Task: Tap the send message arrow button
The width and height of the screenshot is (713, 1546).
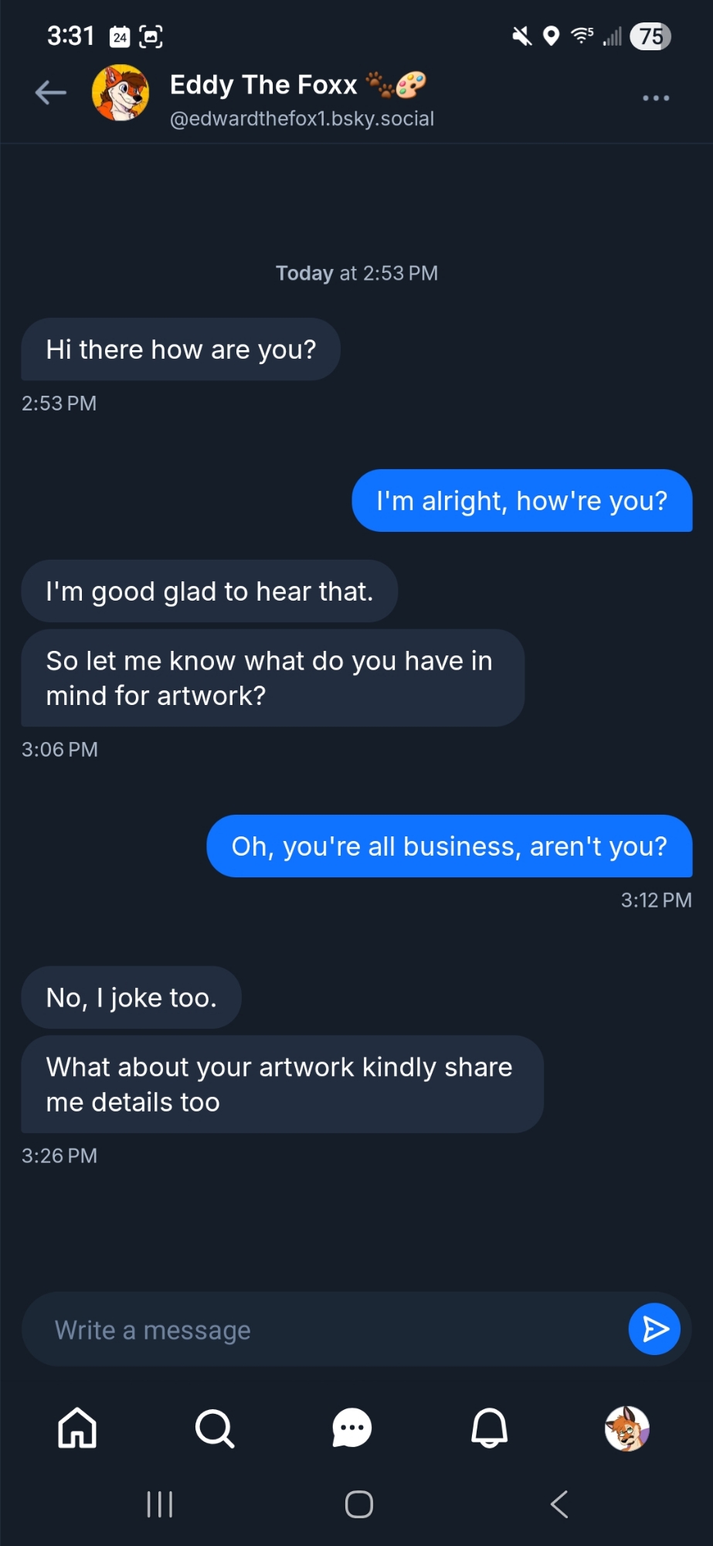Action: [654, 1330]
